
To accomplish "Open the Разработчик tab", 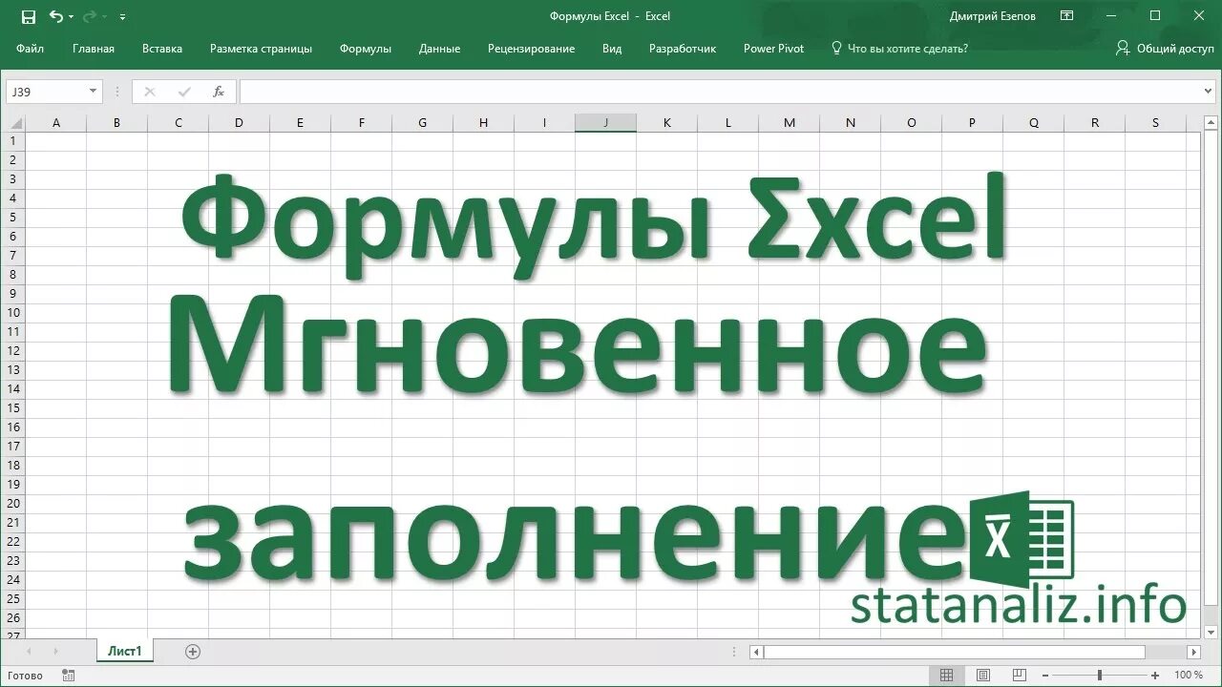I will click(x=683, y=49).
